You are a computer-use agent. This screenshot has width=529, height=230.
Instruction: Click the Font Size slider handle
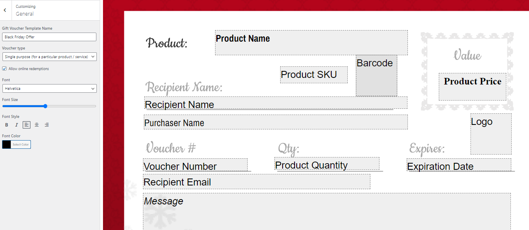(x=45, y=106)
